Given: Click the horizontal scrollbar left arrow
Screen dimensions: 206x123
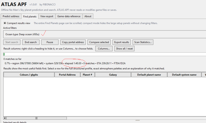Looking at the screenshot, I should pyautogui.click(x=5, y=118).
